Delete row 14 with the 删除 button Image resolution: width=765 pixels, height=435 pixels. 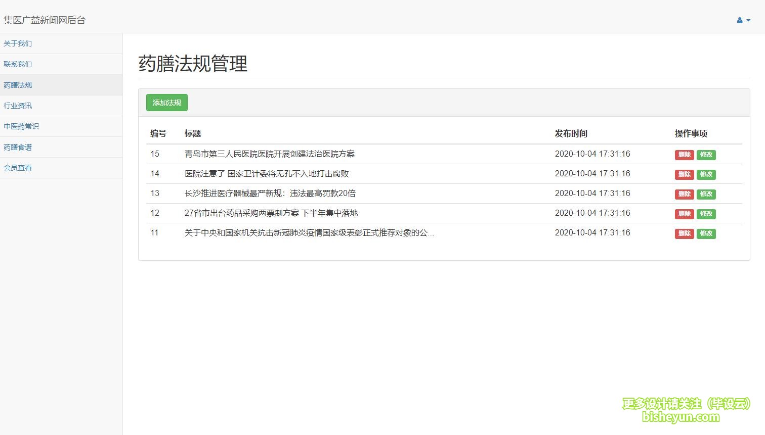click(684, 174)
